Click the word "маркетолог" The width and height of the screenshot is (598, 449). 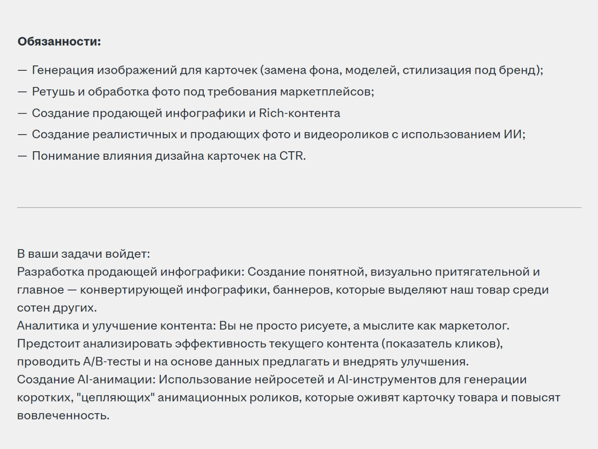[x=473, y=325]
